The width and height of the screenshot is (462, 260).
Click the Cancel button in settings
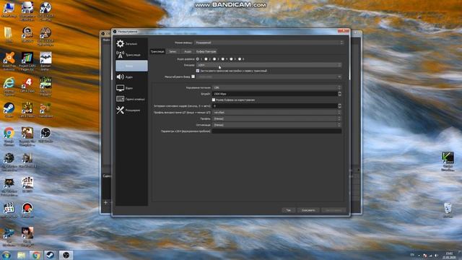click(x=308, y=210)
